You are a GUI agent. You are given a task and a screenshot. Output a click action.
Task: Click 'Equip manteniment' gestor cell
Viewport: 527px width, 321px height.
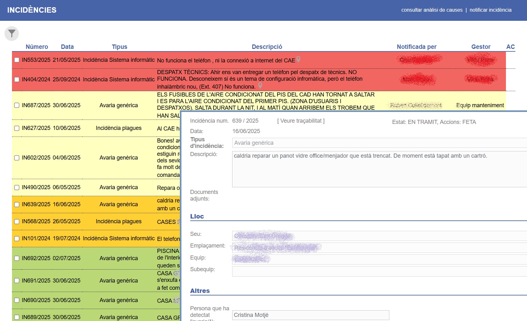[480, 105]
